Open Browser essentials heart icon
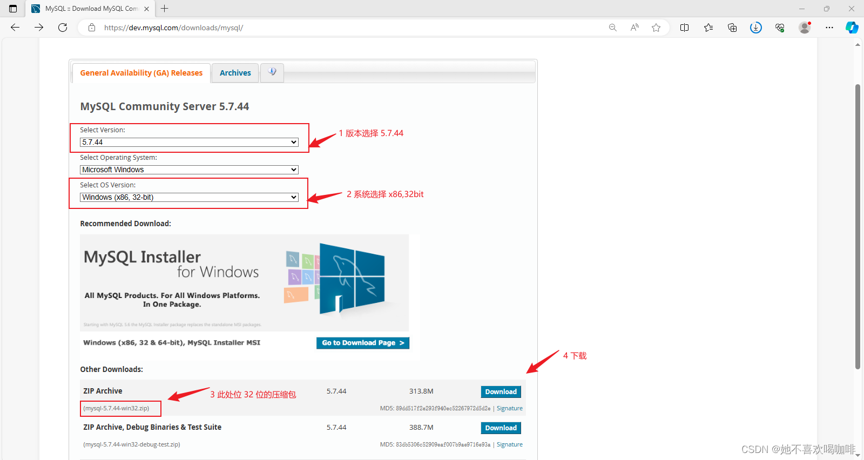The width and height of the screenshot is (864, 460). tap(780, 28)
